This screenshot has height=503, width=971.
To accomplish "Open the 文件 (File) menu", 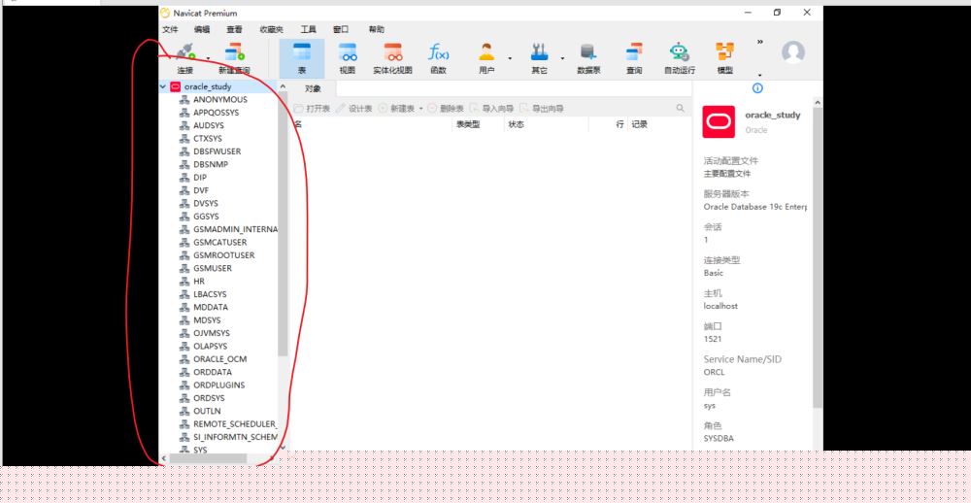I will coord(170,30).
